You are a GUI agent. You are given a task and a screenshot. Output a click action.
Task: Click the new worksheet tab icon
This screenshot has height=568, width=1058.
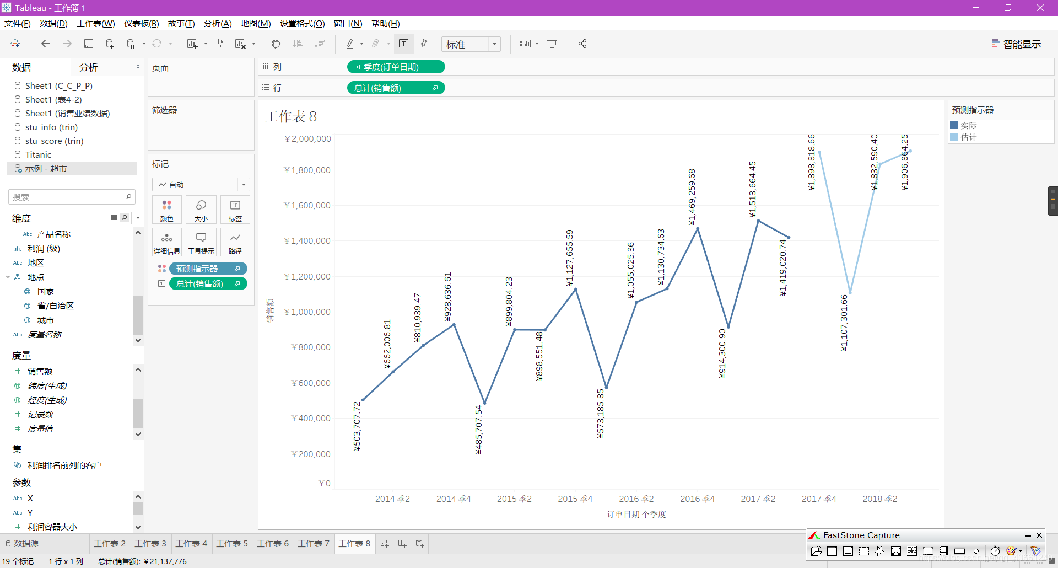[x=385, y=544]
